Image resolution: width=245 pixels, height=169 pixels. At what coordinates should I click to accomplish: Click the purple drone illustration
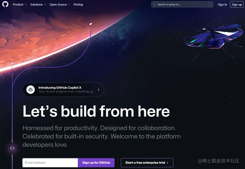214,41
